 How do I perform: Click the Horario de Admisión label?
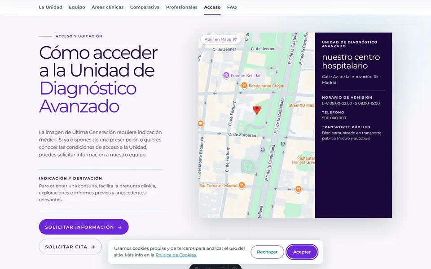pyautogui.click(x=347, y=97)
